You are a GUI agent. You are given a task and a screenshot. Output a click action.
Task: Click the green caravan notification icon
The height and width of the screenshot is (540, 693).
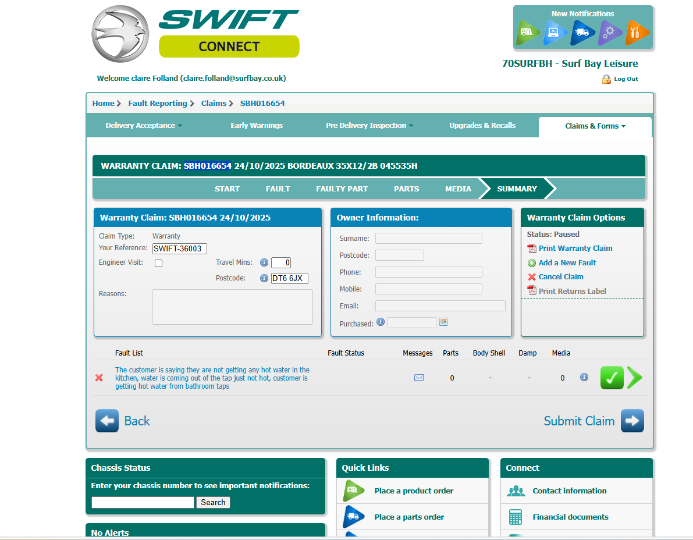(528, 33)
